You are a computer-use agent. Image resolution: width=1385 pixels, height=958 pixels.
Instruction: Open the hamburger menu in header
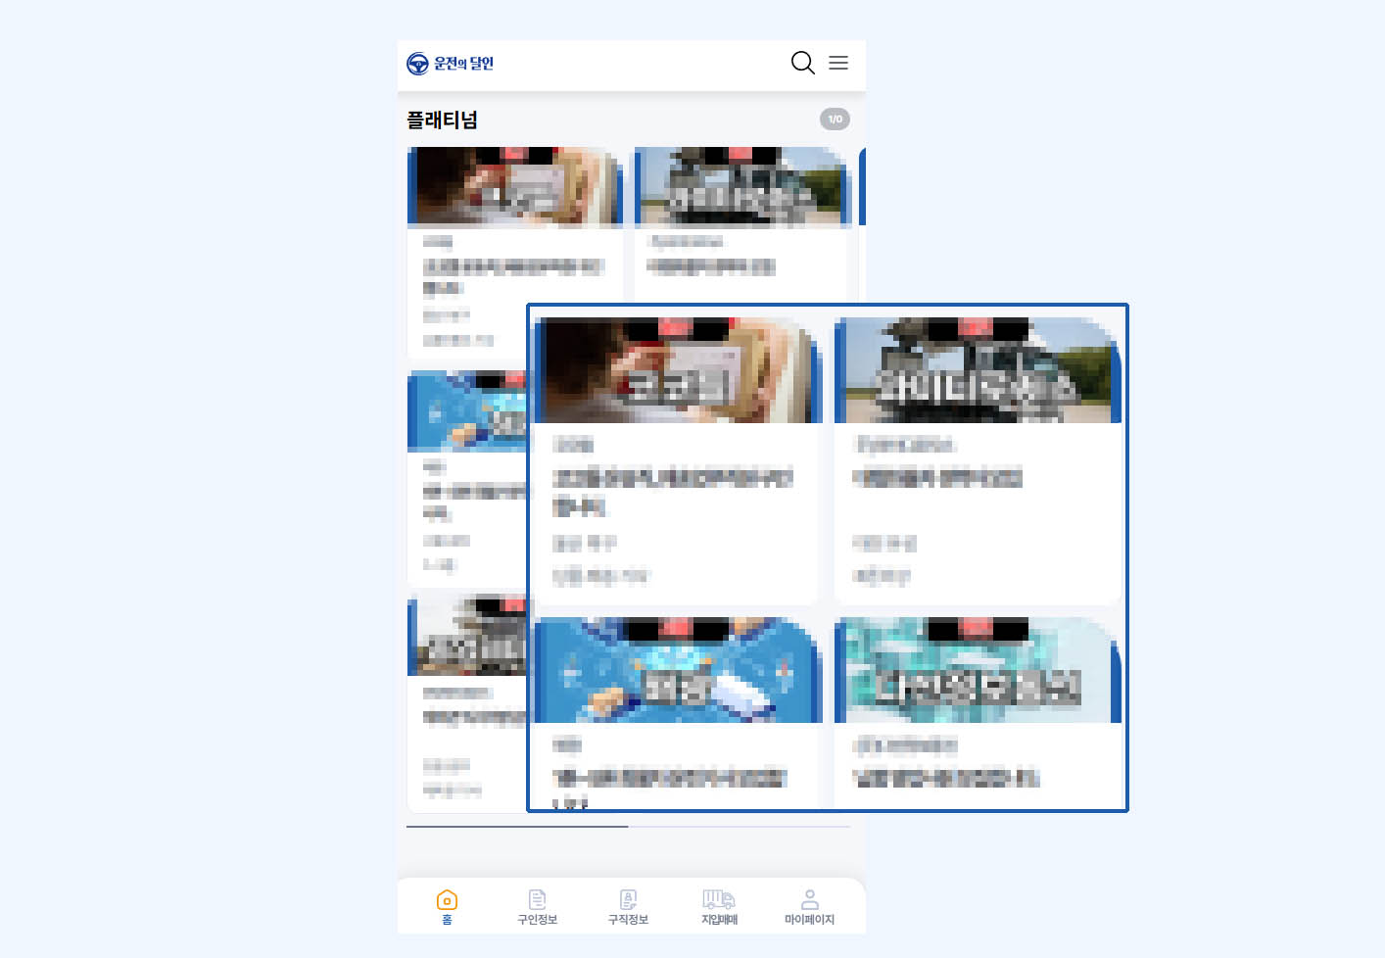(x=838, y=63)
